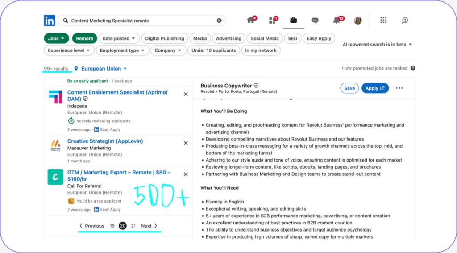Click the Fluency in English bullet
The image size is (457, 253).
(225, 201)
